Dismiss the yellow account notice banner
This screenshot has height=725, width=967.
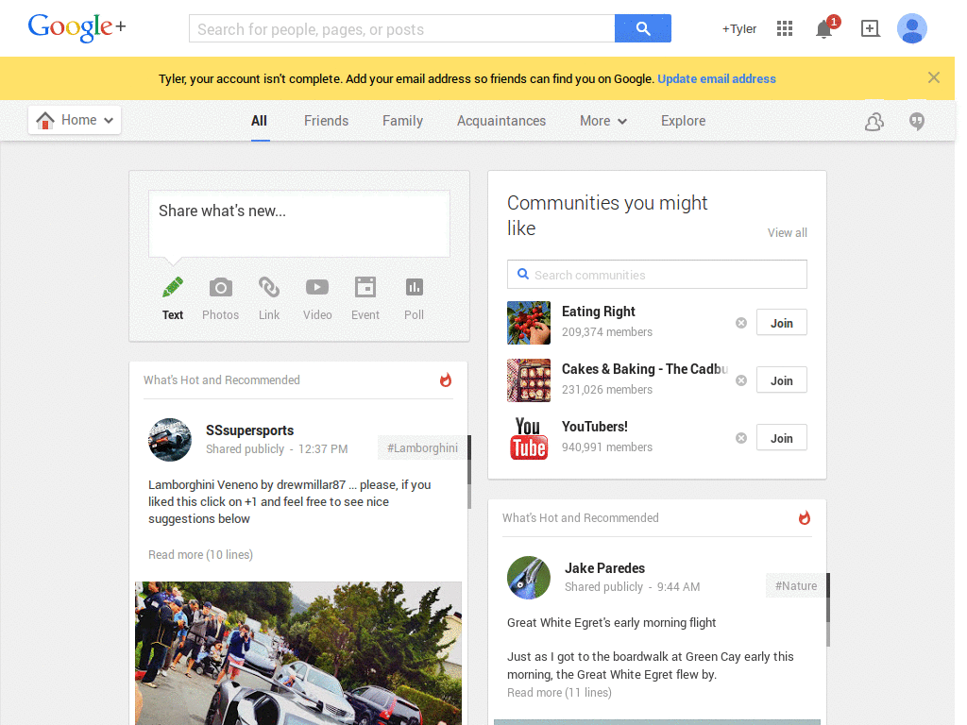click(934, 77)
